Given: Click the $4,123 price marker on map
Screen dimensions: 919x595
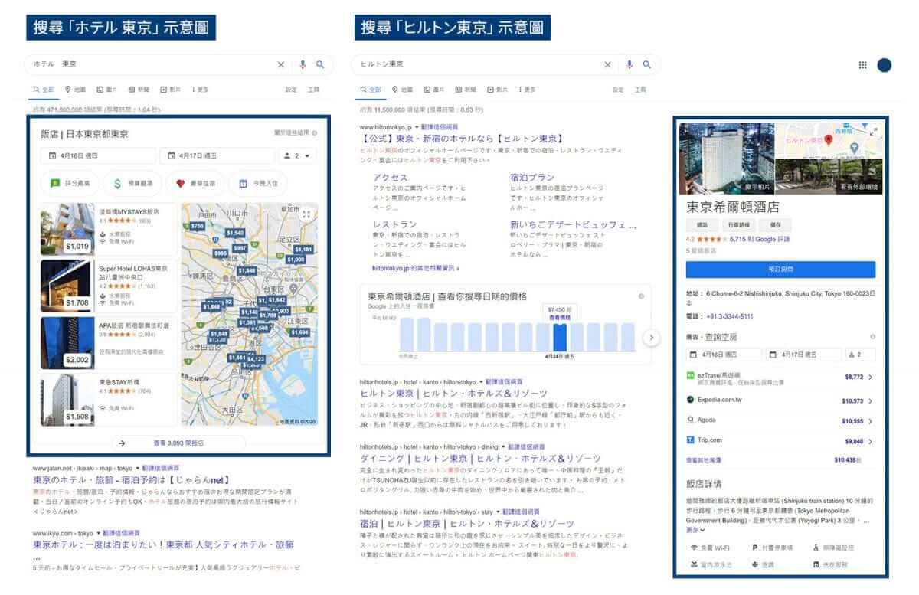Looking at the screenshot, I should [x=256, y=358].
